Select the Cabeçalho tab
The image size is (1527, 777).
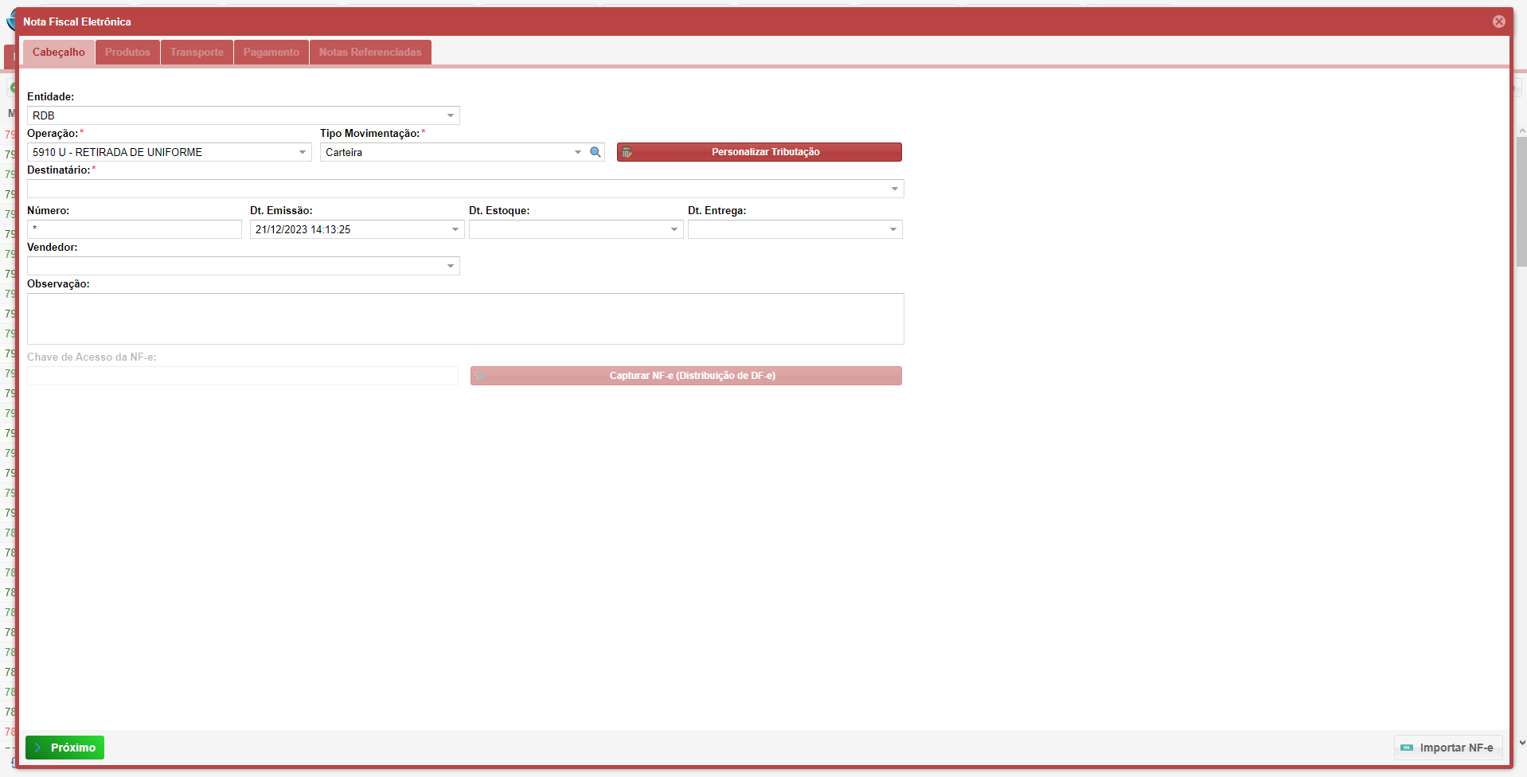click(59, 53)
